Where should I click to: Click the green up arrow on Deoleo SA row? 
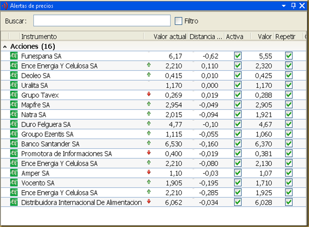pos(149,74)
